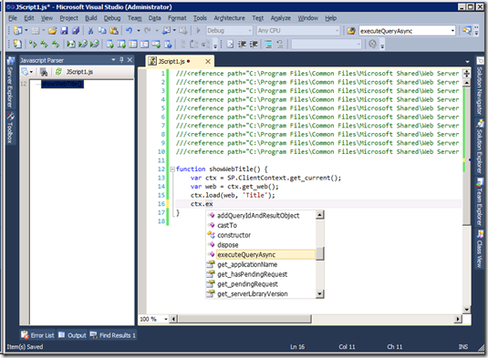Click the New Project toolbar icon
This screenshot has height=358, width=488.
[x=17, y=30]
